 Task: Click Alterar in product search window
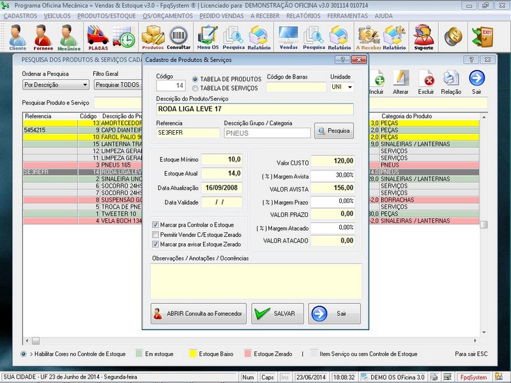[x=400, y=82]
